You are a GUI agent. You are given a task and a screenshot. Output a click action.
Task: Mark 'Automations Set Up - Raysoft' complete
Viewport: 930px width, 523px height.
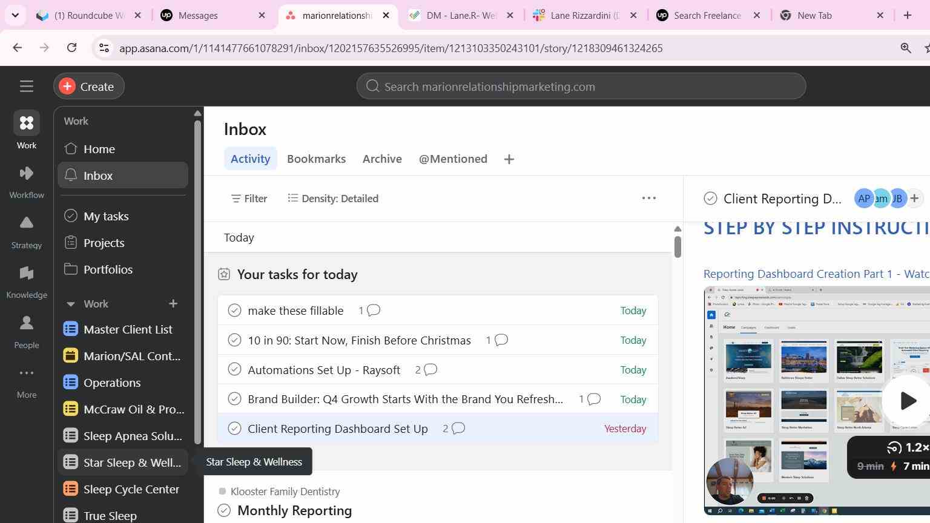point(234,370)
